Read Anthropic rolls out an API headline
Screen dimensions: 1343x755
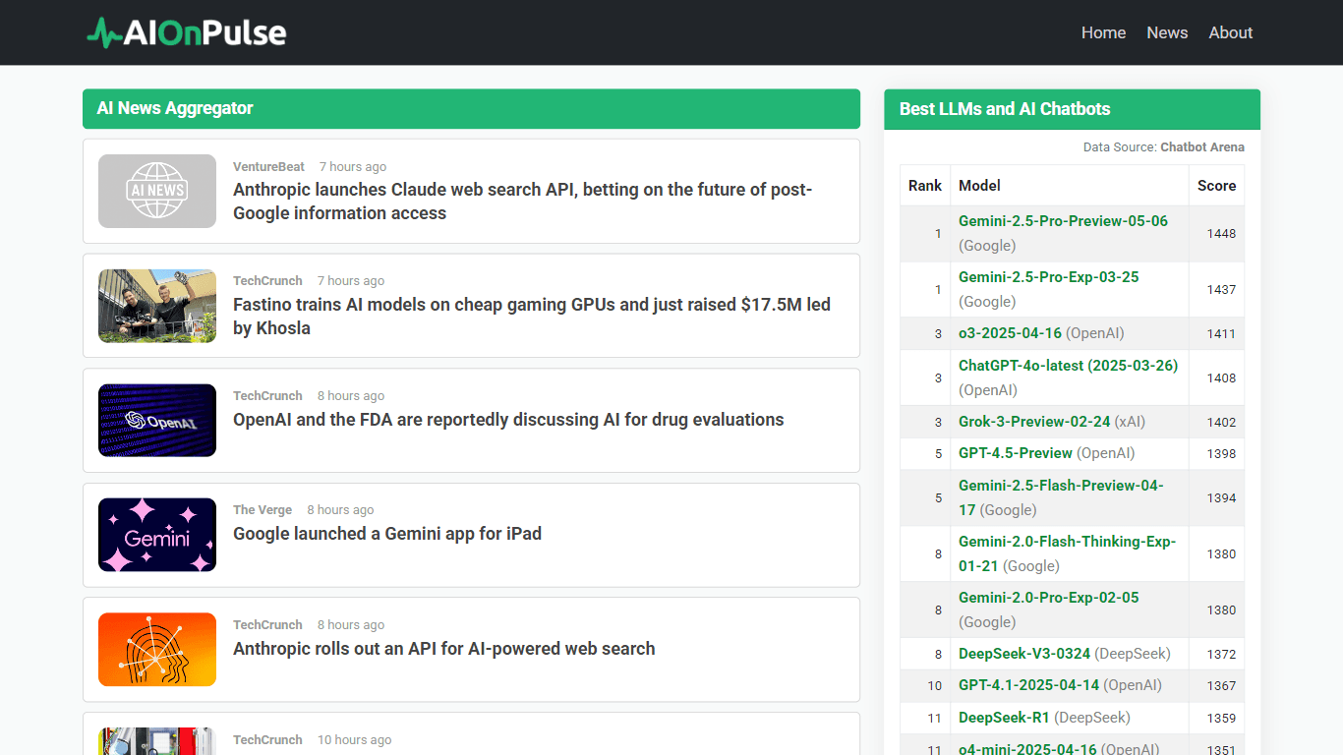coord(443,649)
